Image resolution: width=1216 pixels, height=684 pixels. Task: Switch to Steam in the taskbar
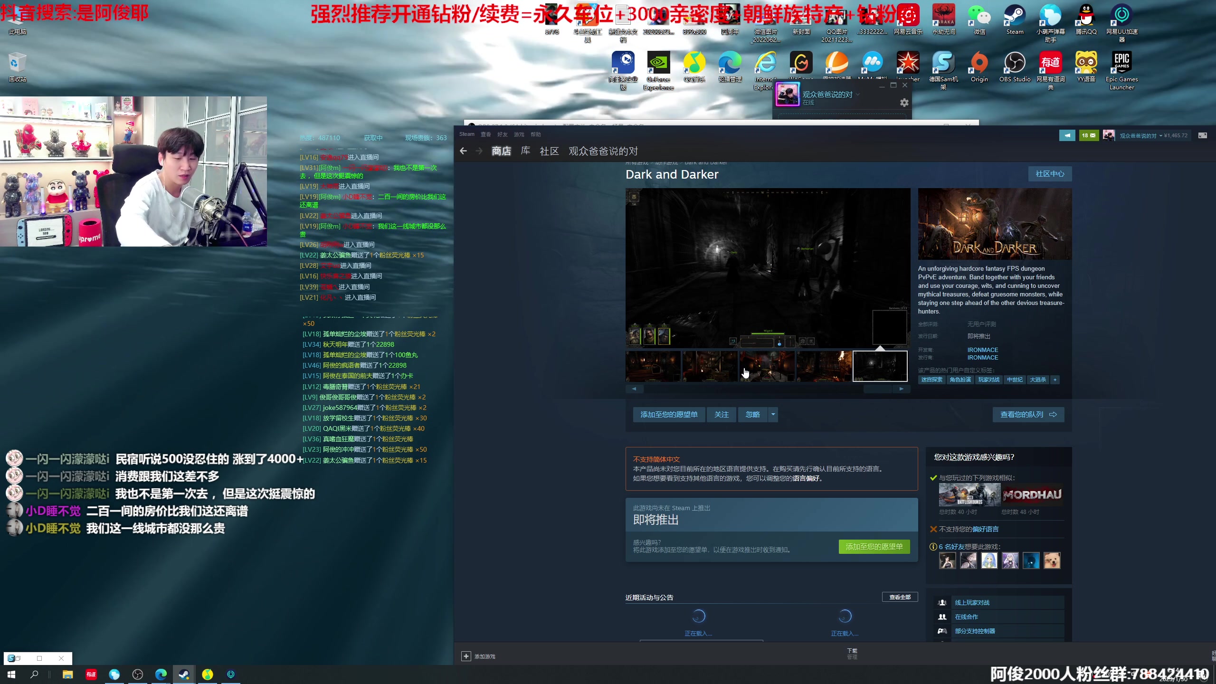[x=184, y=674]
